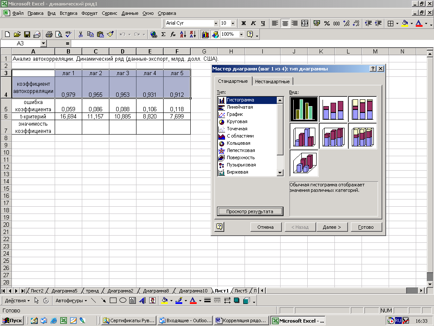Click the drawing Fill Color bucket
The width and height of the screenshot is (434, 326).
click(x=165, y=301)
